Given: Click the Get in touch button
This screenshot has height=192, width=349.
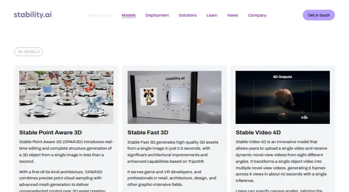Looking at the screenshot, I should click(318, 15).
